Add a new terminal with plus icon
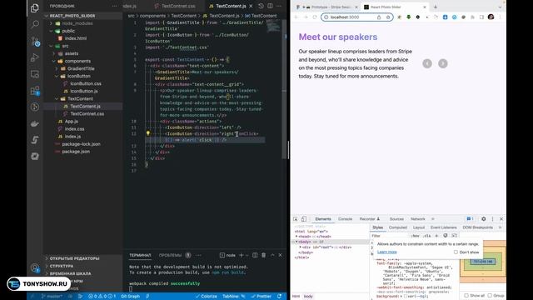Image resolution: width=533 pixels, height=300 pixels. pos(241,255)
